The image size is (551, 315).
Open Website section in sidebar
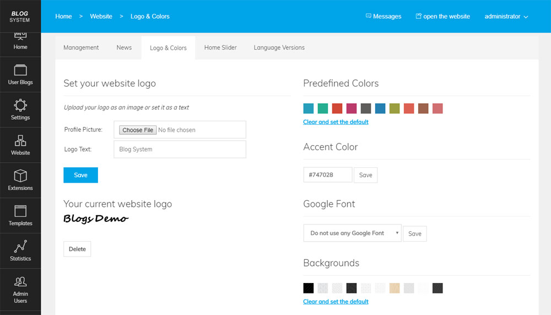tap(20, 145)
